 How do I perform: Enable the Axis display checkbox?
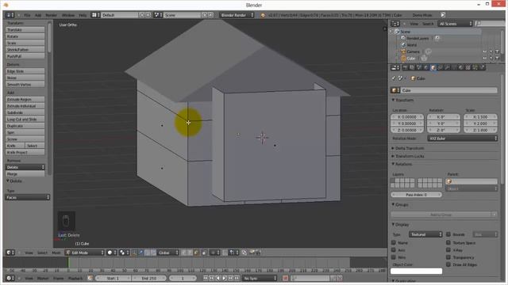(394, 250)
